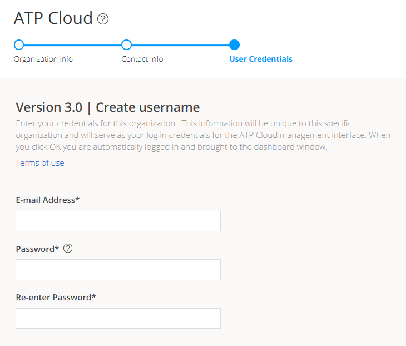
Task: Open the help icon beside ATP Cloud
Action: pyautogui.click(x=103, y=19)
